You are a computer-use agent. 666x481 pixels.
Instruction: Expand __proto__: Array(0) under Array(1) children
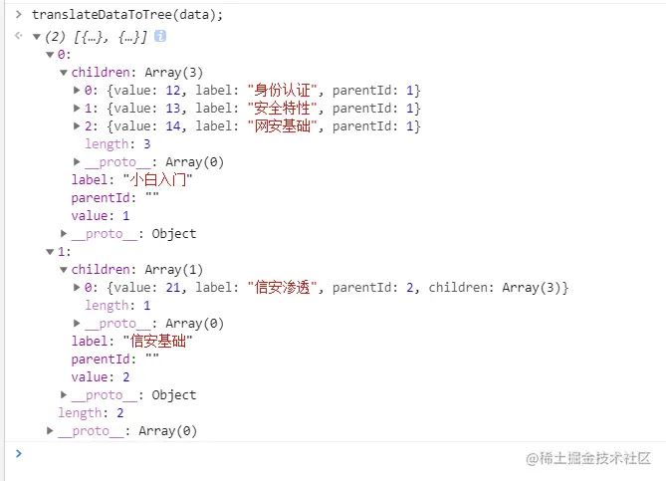77,324
